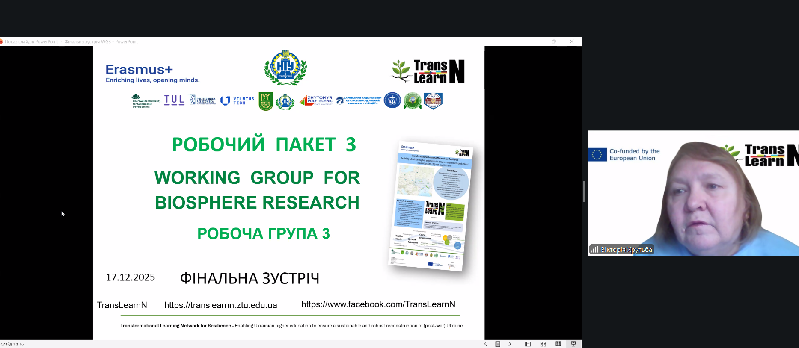Click the signal strength icon beside Вікторія Хрутьба
The width and height of the screenshot is (799, 348).
594,249
